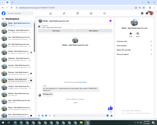Open the Stephanie conversation
Screen dimensions: 157x125
(17, 59)
